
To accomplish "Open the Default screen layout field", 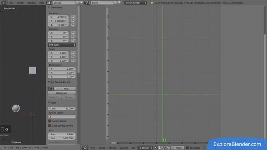I will click(64, 3).
